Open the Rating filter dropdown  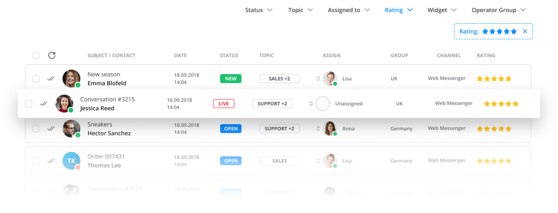point(399,10)
